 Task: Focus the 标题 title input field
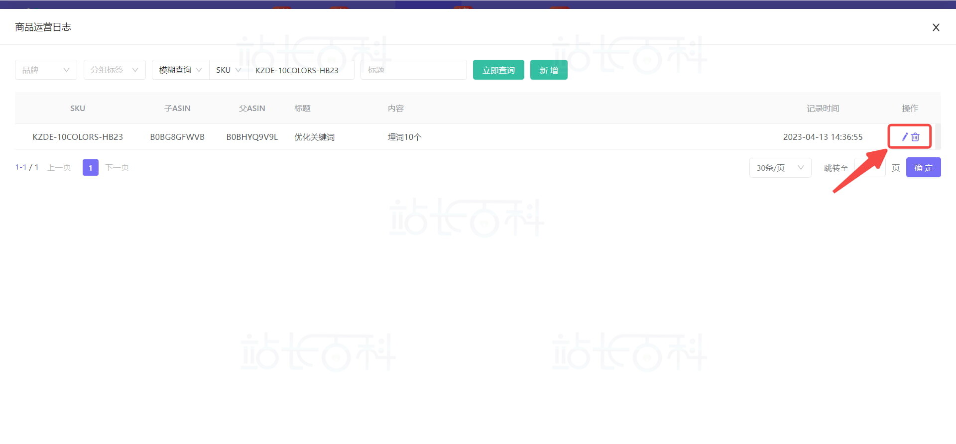414,70
